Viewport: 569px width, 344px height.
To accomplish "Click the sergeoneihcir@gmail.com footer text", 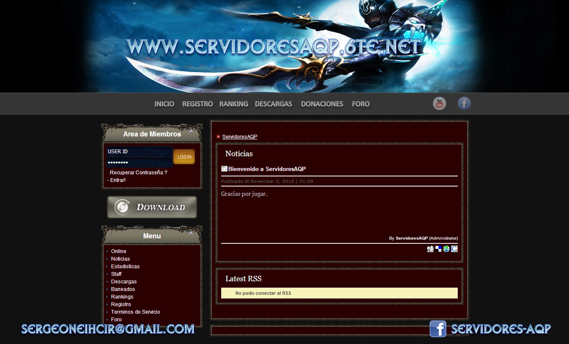I will tap(108, 329).
